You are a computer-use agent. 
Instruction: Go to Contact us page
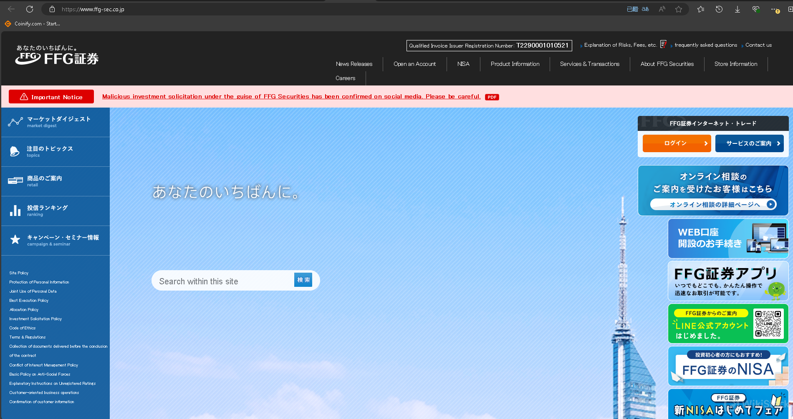coord(758,45)
